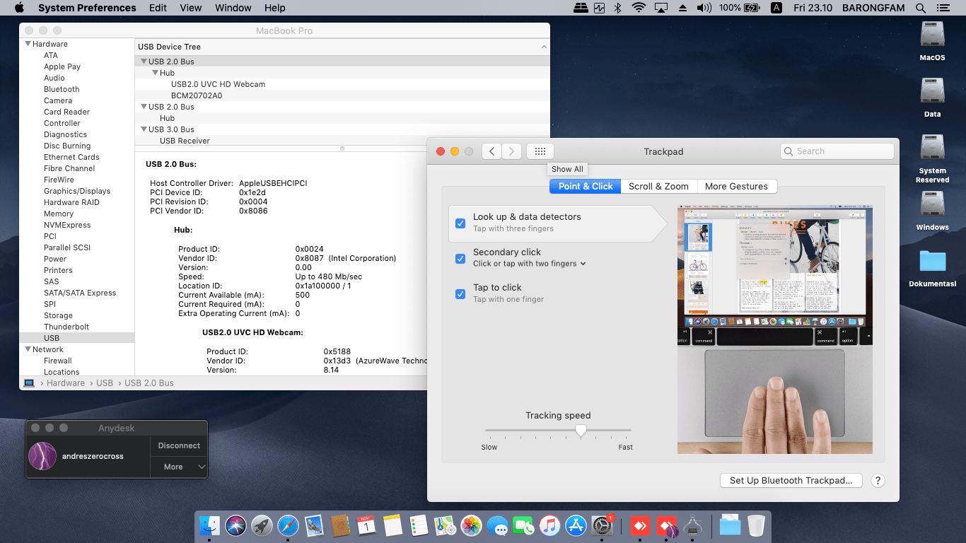The height and width of the screenshot is (543, 966).
Task: Open Mail stamp icon in Dock
Action: pos(314,525)
